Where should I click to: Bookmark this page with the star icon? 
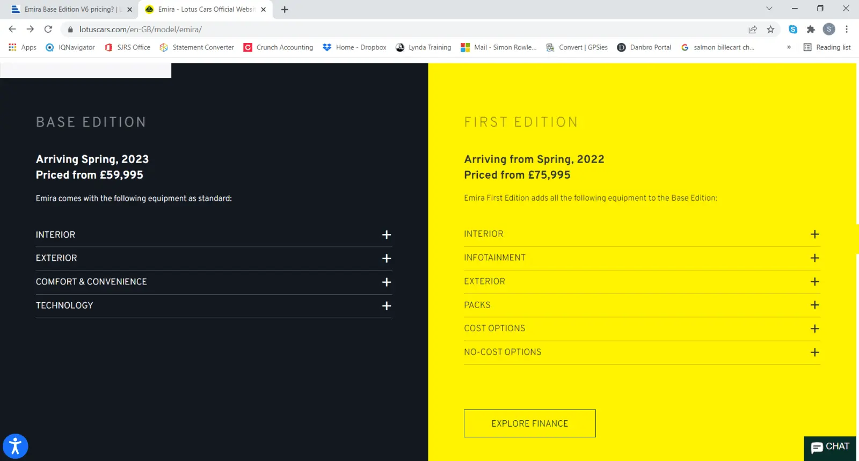tap(770, 30)
